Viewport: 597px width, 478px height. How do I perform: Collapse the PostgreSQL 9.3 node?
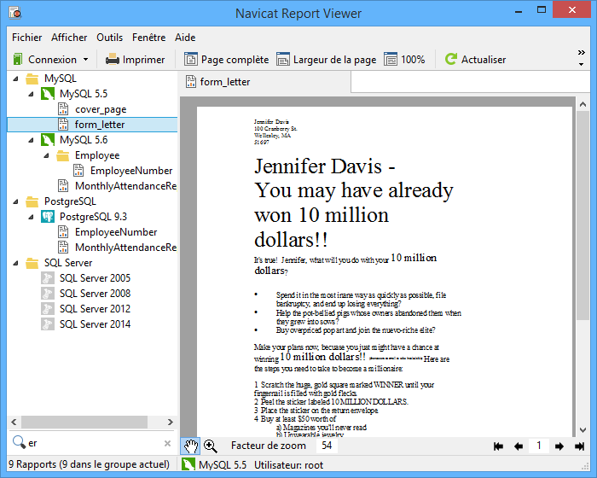(31, 217)
